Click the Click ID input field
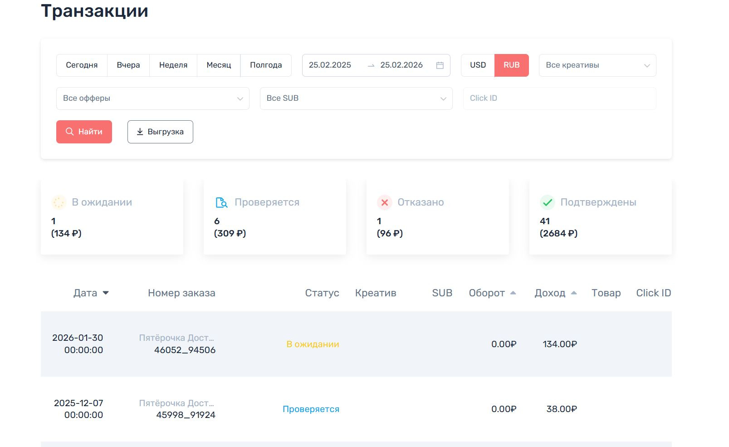The image size is (729, 447). coord(559,98)
